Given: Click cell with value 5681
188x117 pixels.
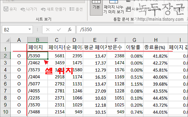Looking at the screenshot, I should [57, 56].
